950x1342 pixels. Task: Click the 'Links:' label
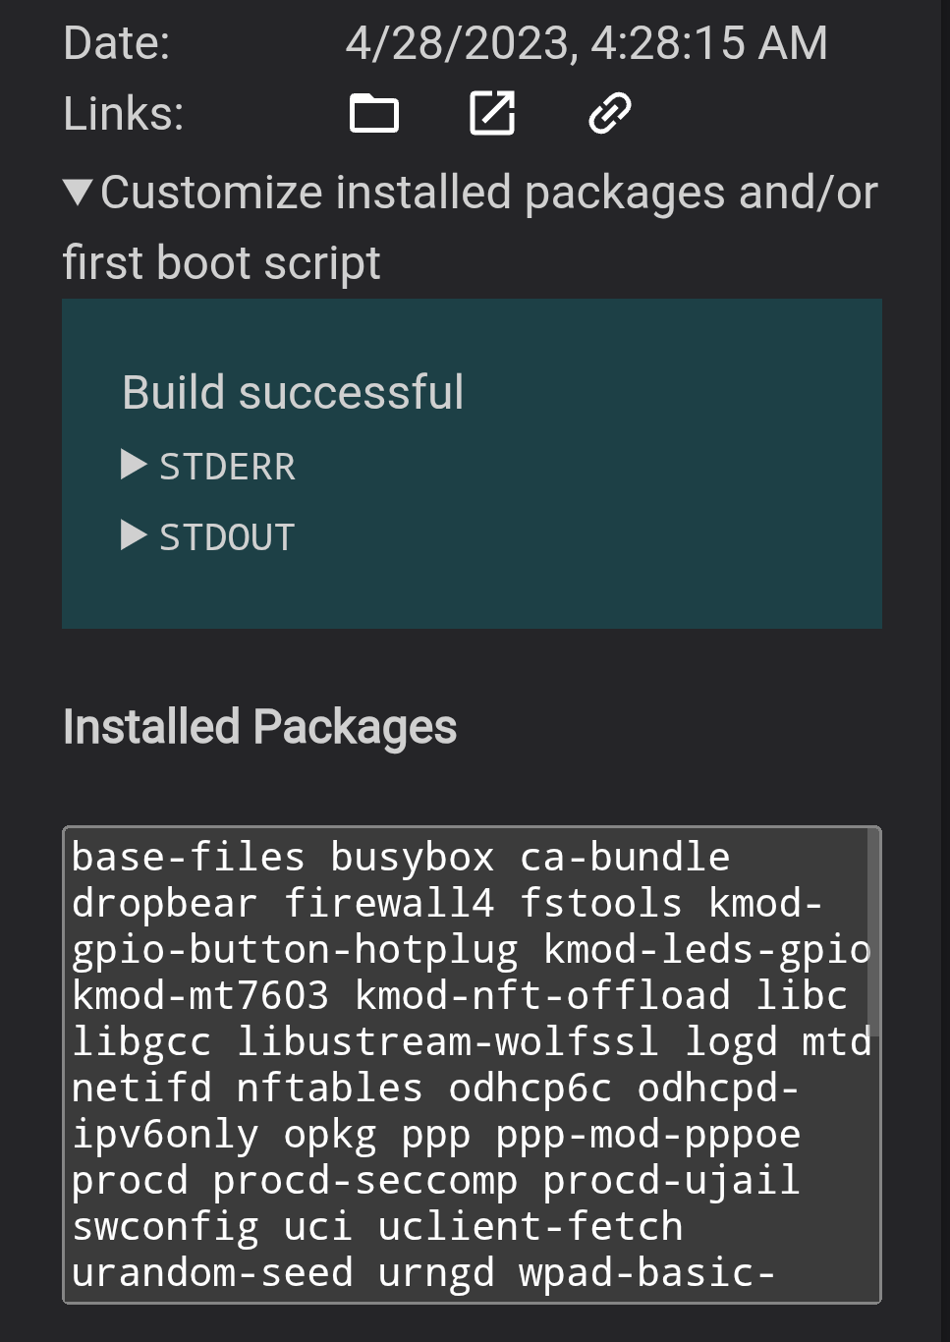(124, 114)
